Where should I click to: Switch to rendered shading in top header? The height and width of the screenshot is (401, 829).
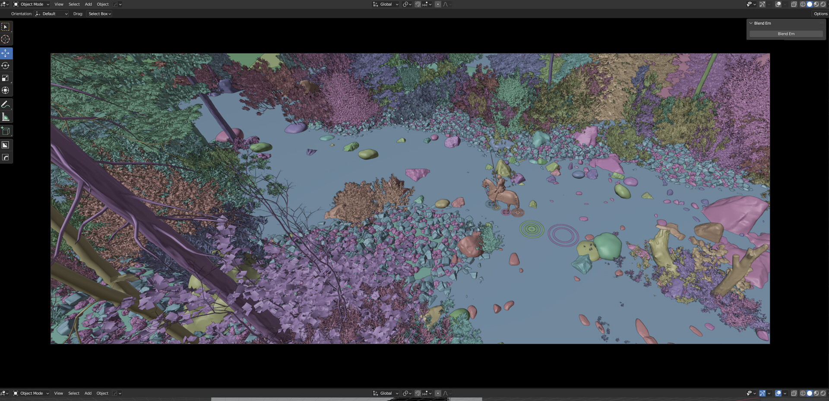(823, 4)
